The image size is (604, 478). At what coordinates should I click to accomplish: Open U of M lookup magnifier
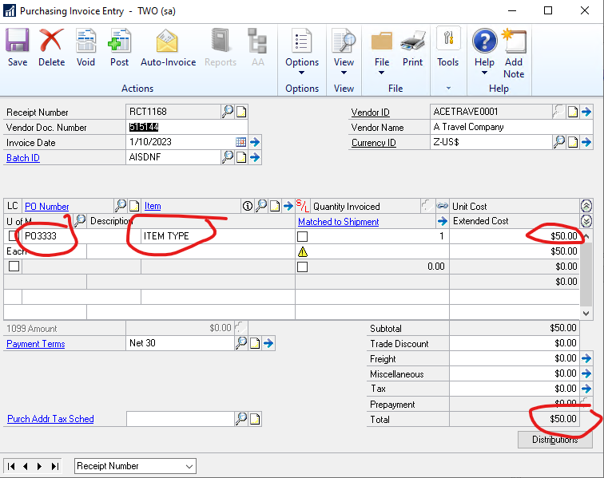pos(80,220)
